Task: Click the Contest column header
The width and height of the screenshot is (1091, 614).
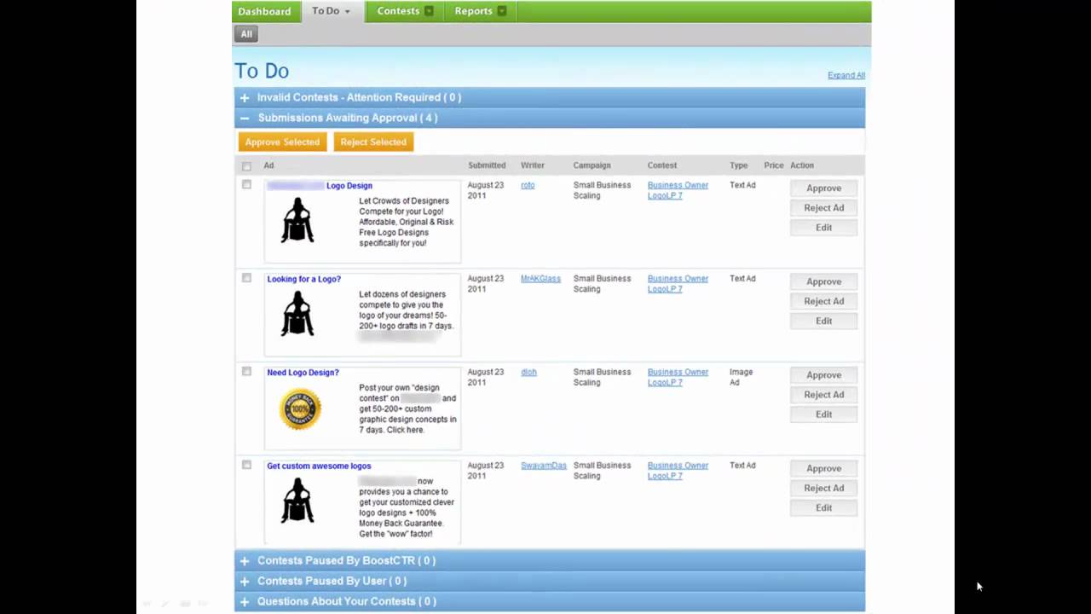Action: pyautogui.click(x=662, y=165)
